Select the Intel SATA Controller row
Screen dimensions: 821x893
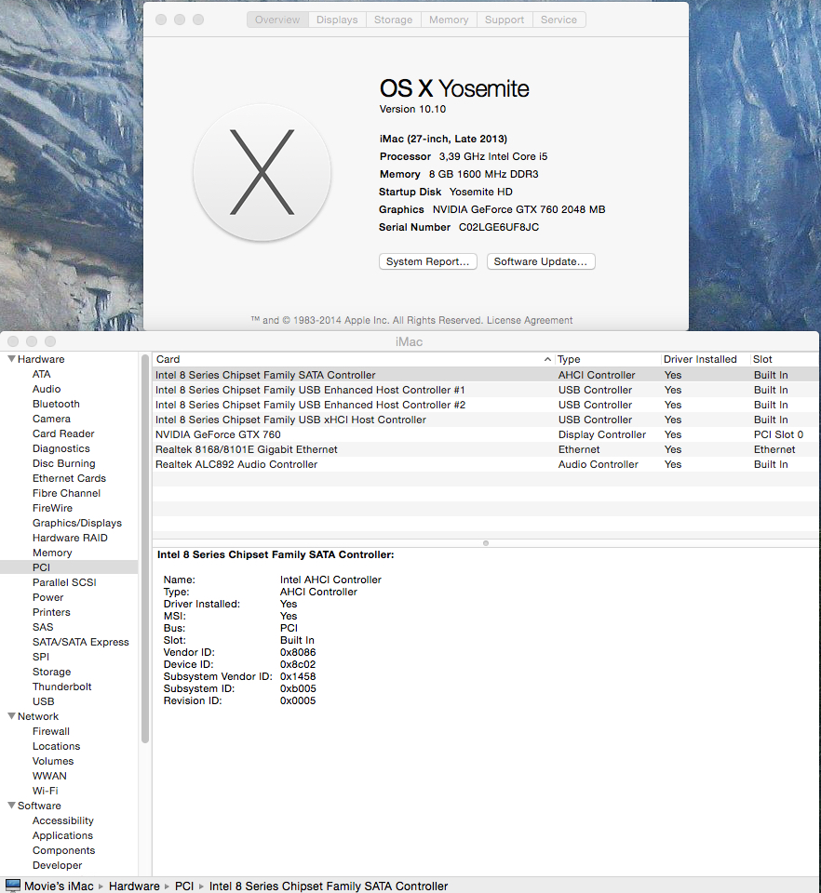(486, 375)
